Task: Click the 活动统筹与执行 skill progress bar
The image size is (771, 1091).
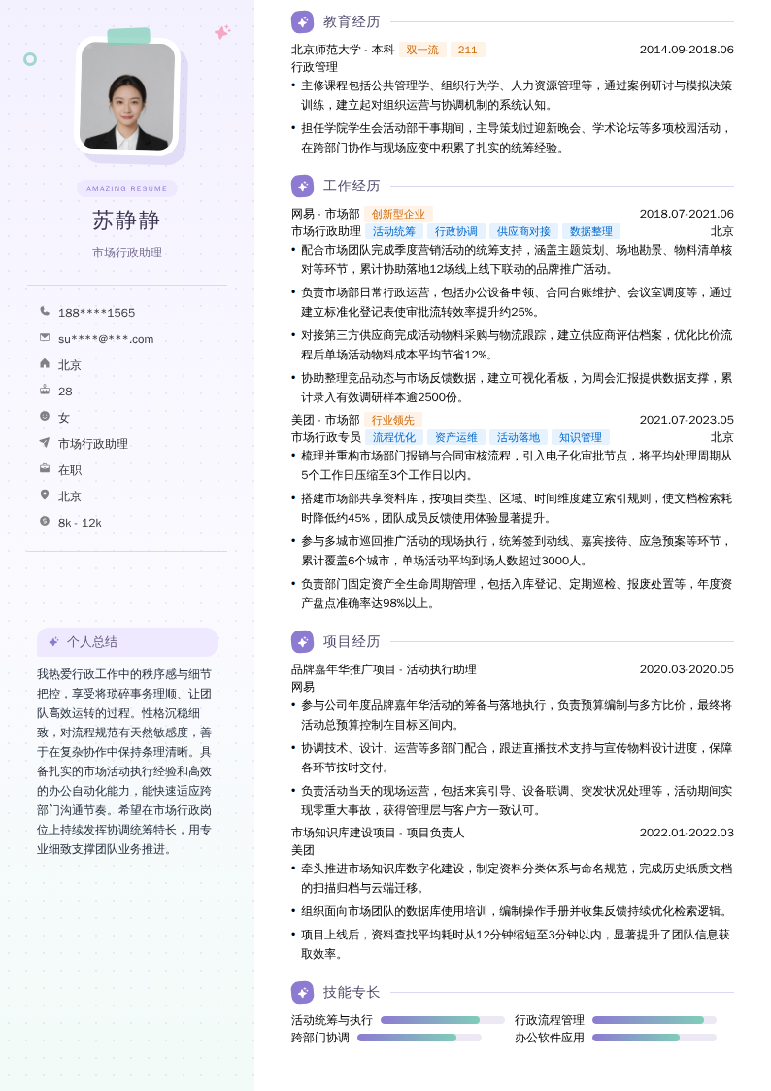Action: [x=443, y=1020]
